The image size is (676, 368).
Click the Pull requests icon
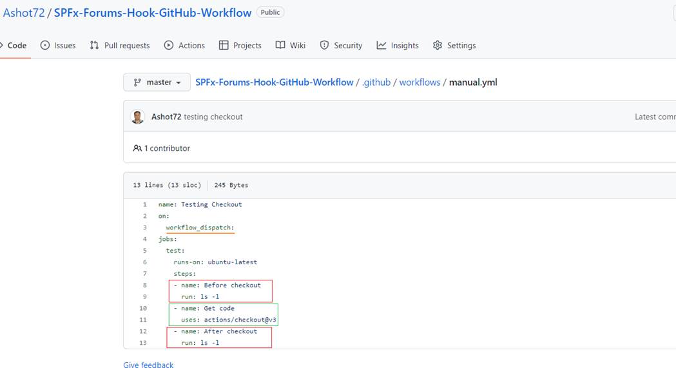click(94, 45)
